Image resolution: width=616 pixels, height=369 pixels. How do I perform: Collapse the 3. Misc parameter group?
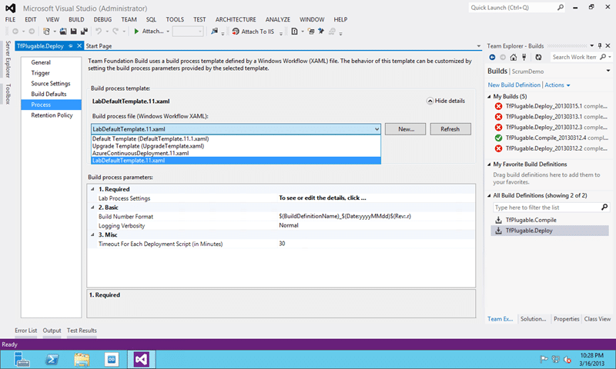point(92,235)
